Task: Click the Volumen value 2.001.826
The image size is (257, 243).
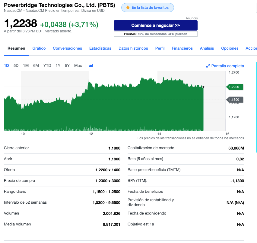Action: pos(111,213)
